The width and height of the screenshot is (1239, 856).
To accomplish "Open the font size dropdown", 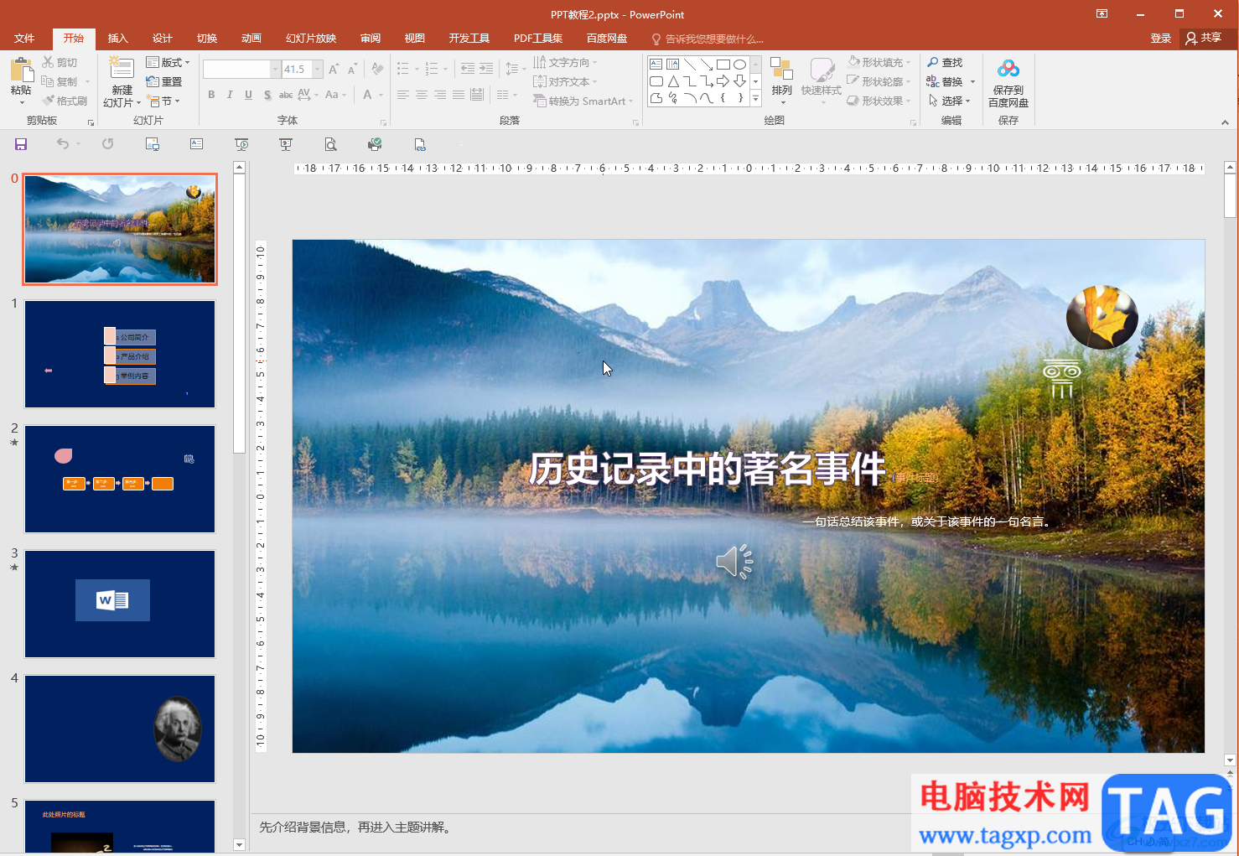I will coord(318,69).
